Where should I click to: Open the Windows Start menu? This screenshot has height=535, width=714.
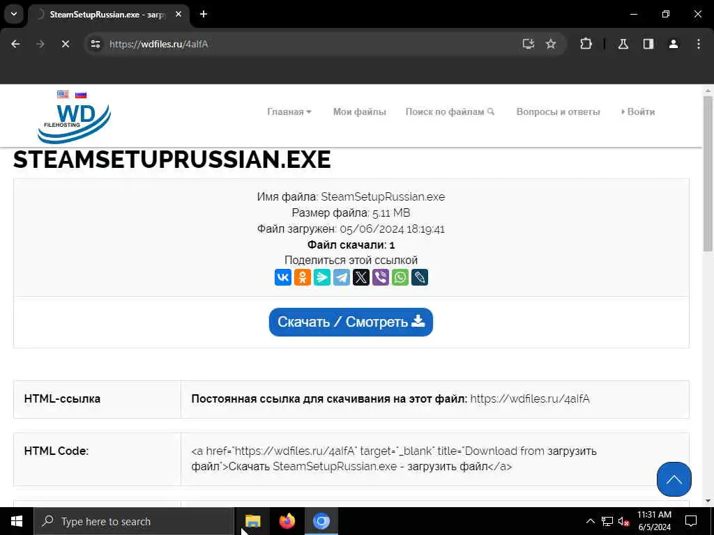coord(17,521)
